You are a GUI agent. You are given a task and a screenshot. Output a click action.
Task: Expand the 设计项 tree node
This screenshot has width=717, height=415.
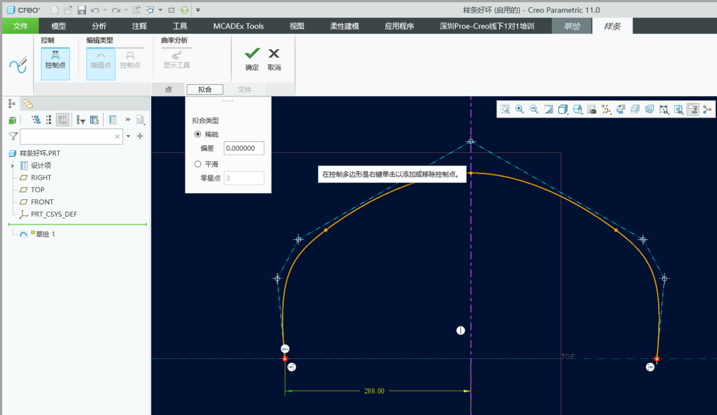pos(13,166)
